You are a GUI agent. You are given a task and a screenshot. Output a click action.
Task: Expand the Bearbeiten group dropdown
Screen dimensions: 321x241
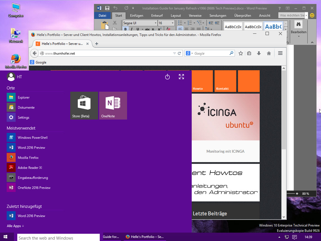pos(299,36)
